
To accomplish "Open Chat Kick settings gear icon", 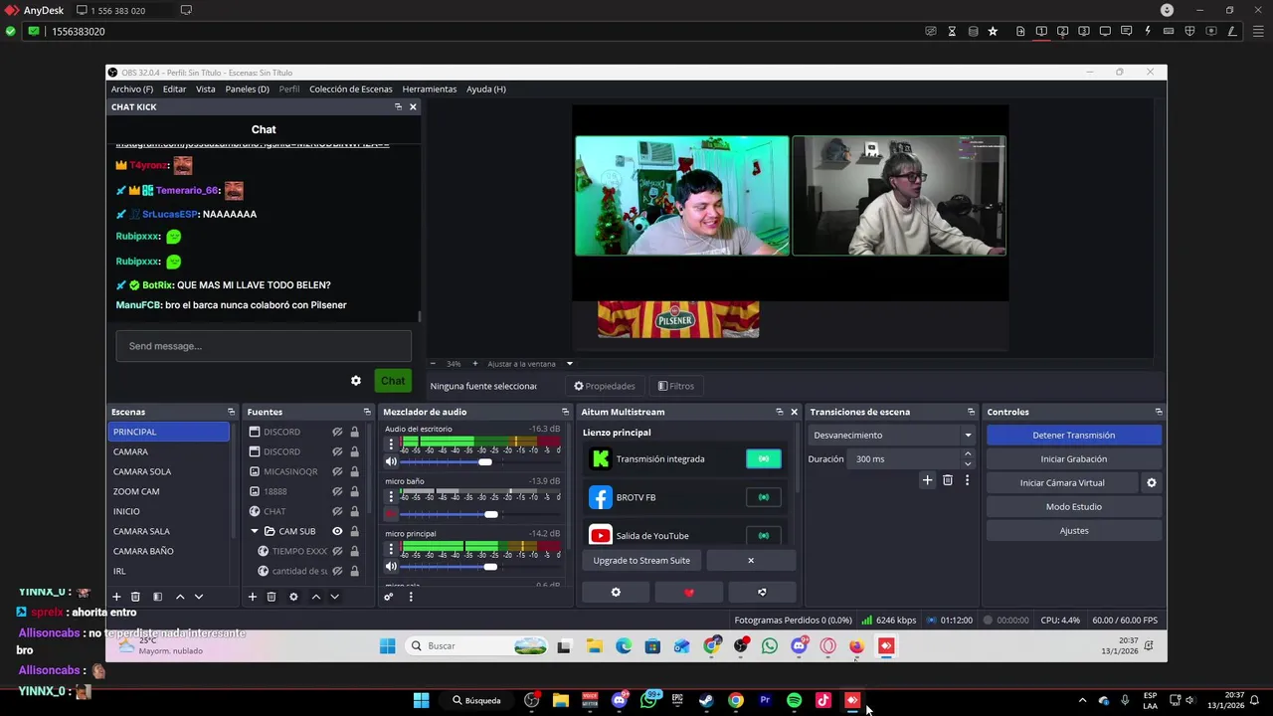I will (x=356, y=381).
